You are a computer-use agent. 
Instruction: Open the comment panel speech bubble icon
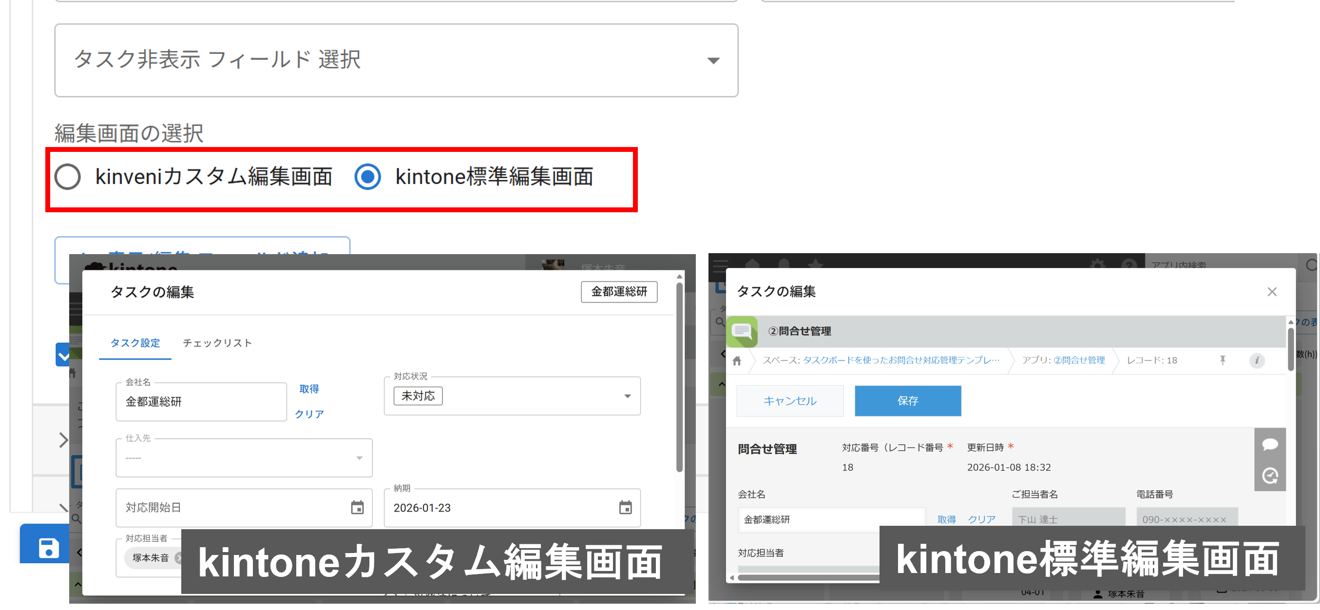pyautogui.click(x=1270, y=444)
